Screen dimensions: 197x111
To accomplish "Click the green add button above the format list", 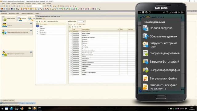I will coord(37,22).
